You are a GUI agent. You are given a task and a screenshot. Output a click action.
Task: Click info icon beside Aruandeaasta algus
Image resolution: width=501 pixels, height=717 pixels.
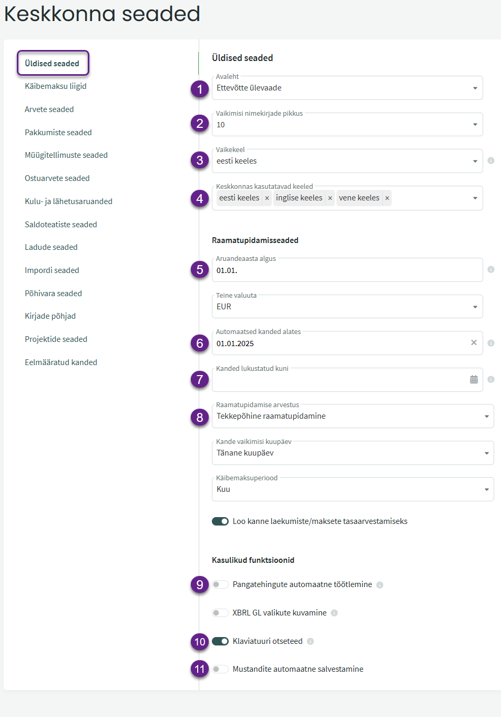click(x=491, y=269)
